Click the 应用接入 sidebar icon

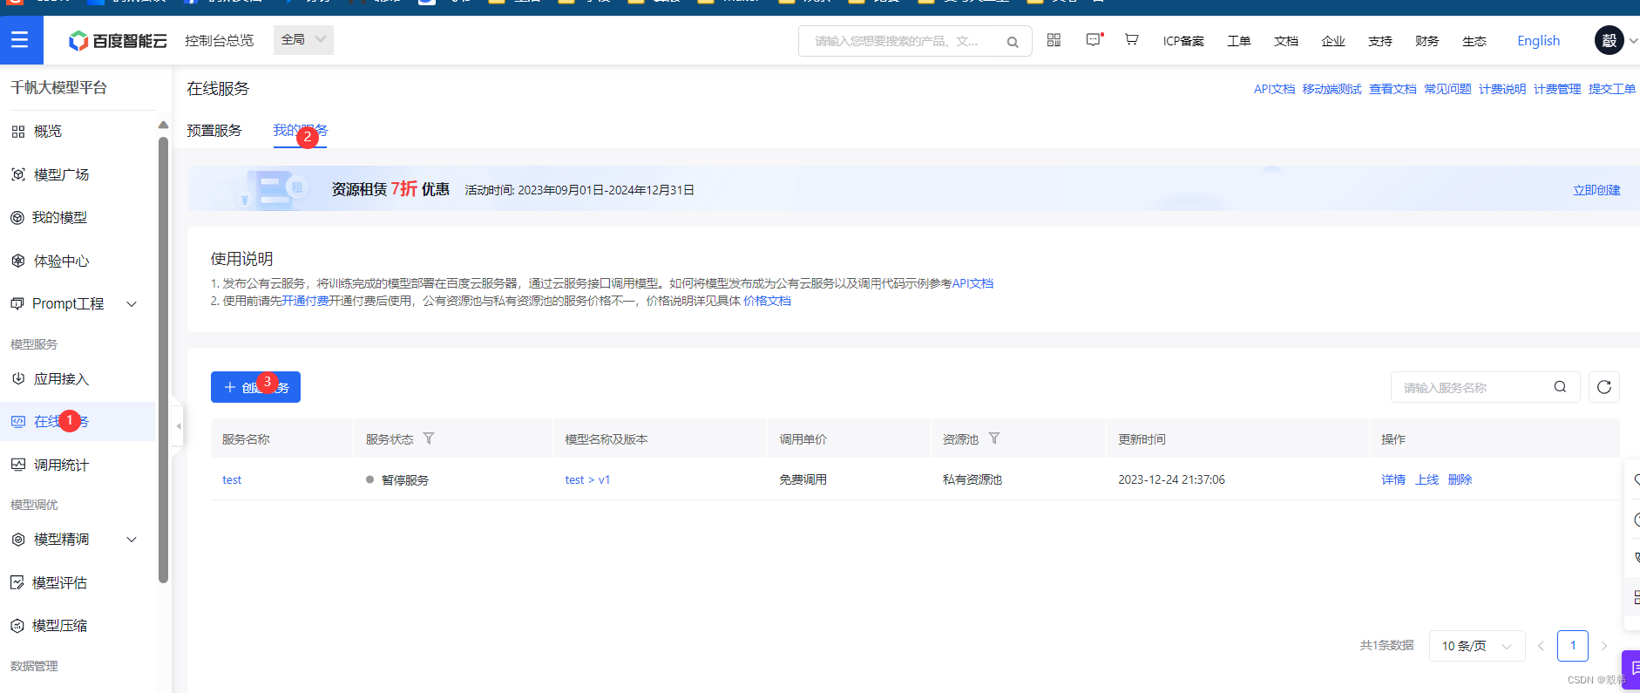[17, 378]
